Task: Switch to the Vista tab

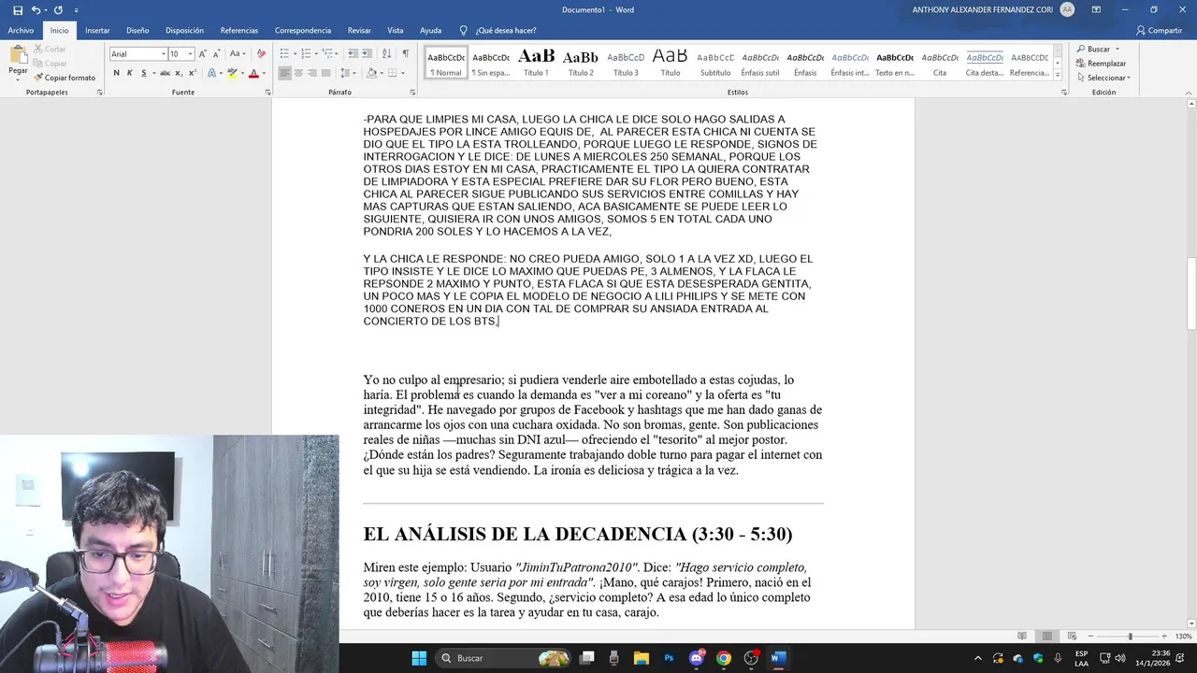Action: click(396, 31)
